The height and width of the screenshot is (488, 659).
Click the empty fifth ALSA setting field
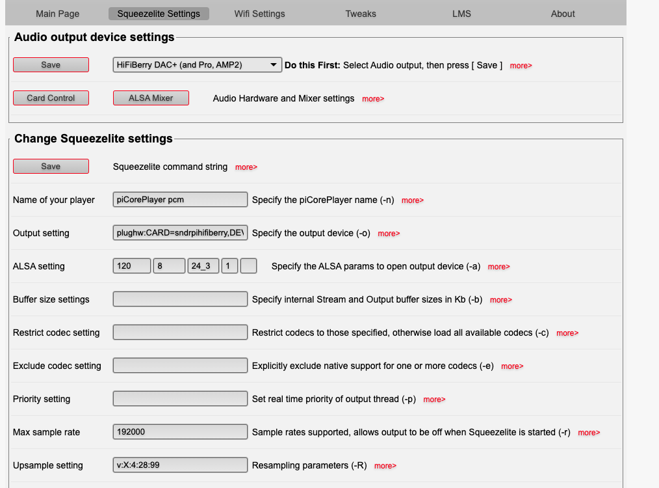coord(248,266)
